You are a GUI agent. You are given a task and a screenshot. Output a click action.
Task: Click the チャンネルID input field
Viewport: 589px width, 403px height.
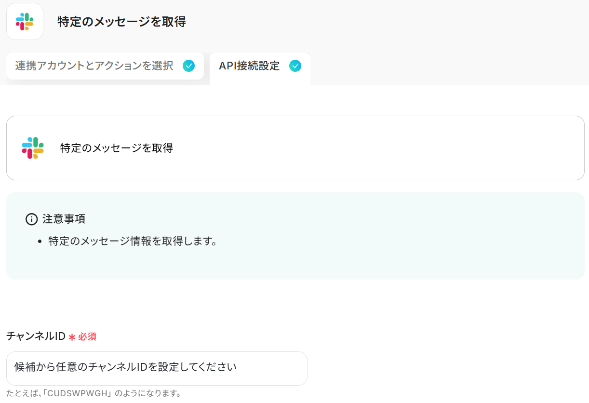click(x=157, y=368)
